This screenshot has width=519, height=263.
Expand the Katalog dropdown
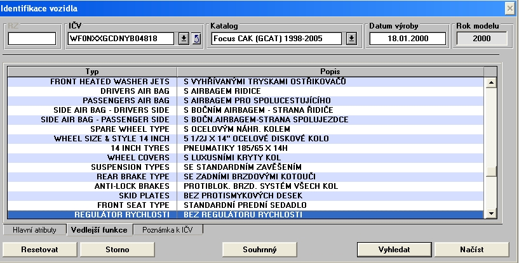[351, 39]
